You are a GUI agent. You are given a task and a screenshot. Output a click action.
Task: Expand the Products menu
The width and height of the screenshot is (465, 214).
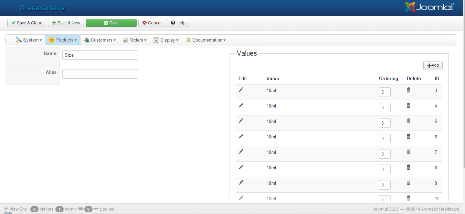click(63, 40)
